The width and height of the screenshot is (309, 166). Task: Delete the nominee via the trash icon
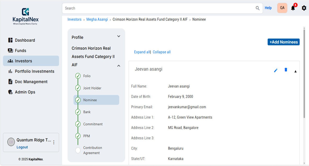pos(285,70)
